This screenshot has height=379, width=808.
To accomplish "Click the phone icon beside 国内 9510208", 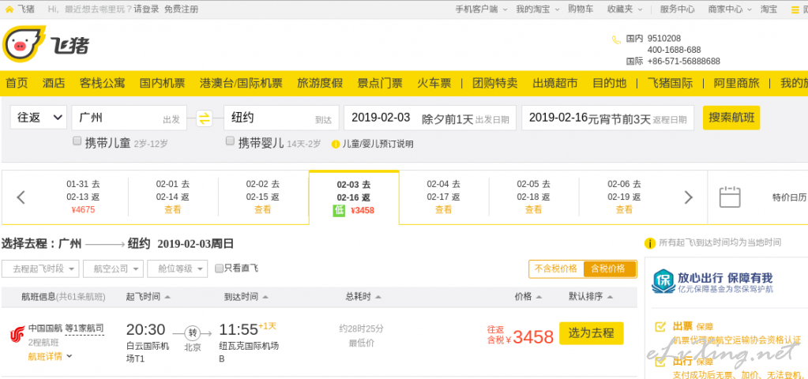I will 616,39.
